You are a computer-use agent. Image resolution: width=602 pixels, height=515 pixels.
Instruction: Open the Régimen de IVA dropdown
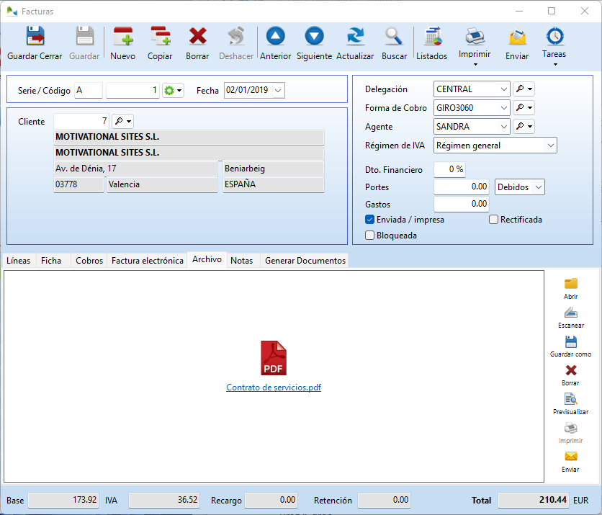pos(550,145)
